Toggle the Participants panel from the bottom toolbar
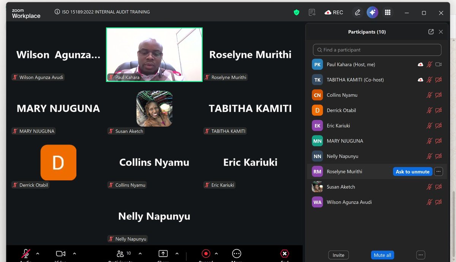This screenshot has height=262, width=456. (x=120, y=254)
